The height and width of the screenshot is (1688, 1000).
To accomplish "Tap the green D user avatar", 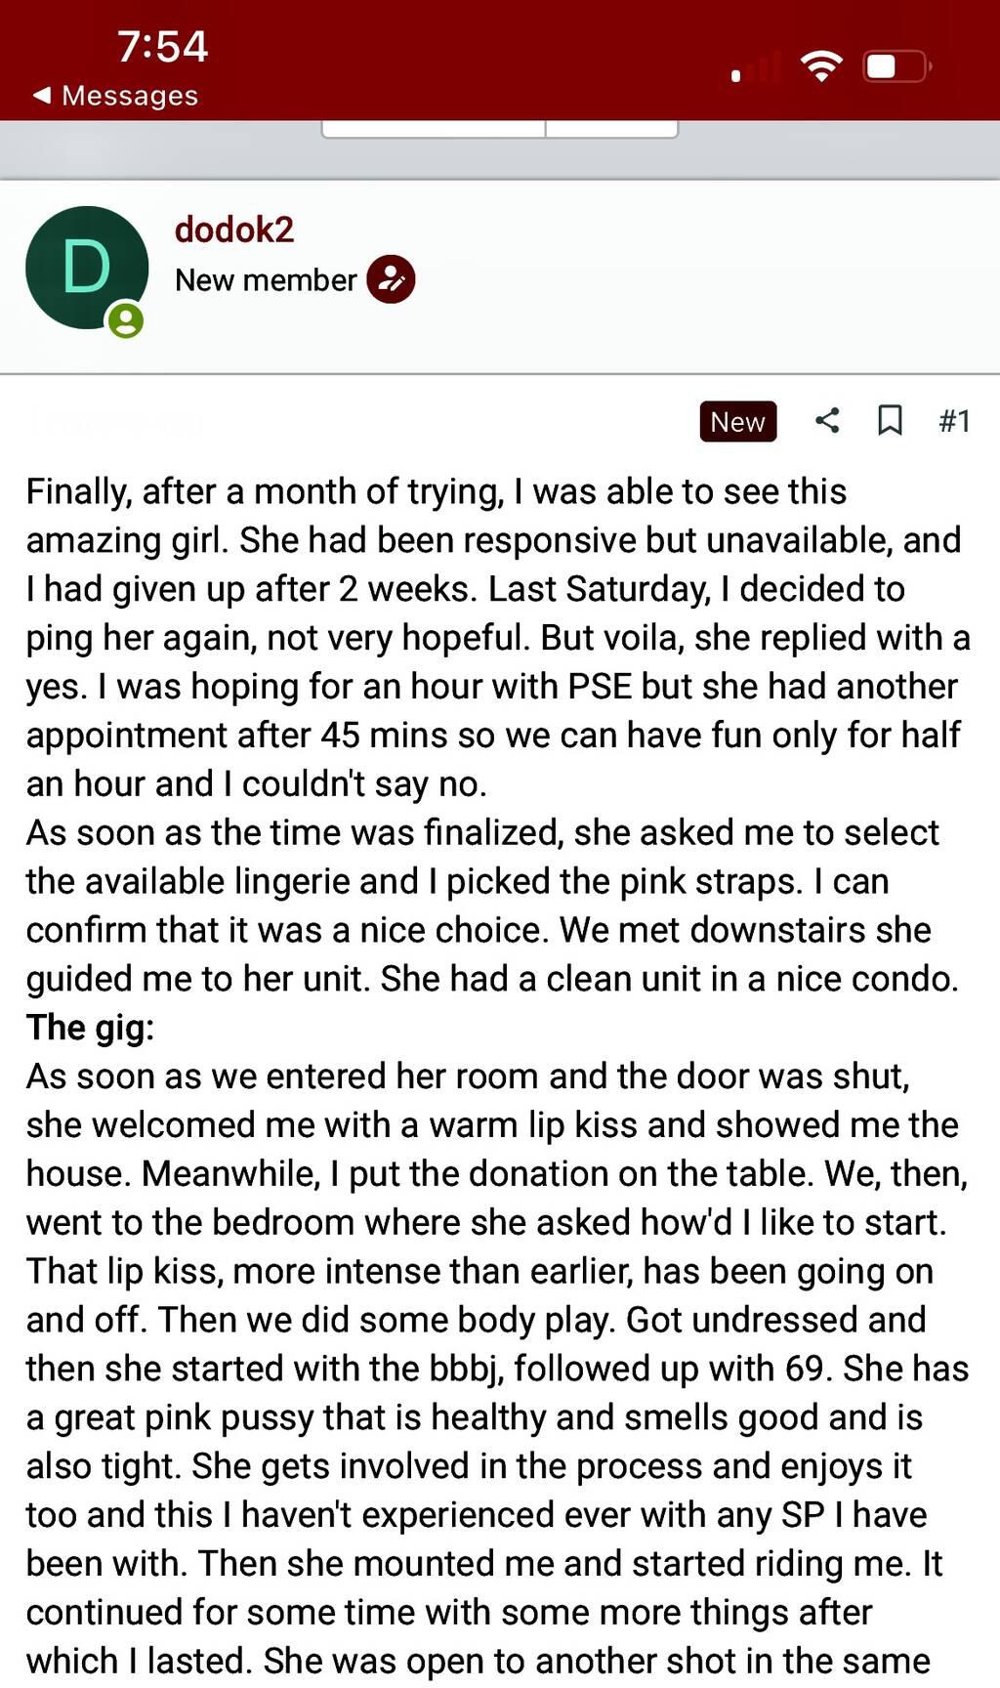I will click(x=87, y=267).
